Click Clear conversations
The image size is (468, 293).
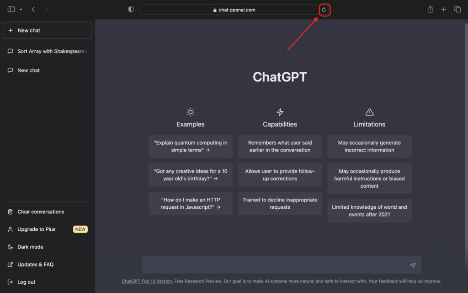click(x=41, y=212)
